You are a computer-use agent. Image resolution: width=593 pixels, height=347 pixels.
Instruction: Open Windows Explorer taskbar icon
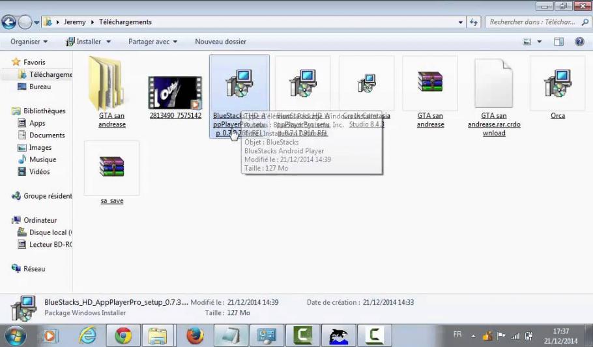[x=158, y=336]
